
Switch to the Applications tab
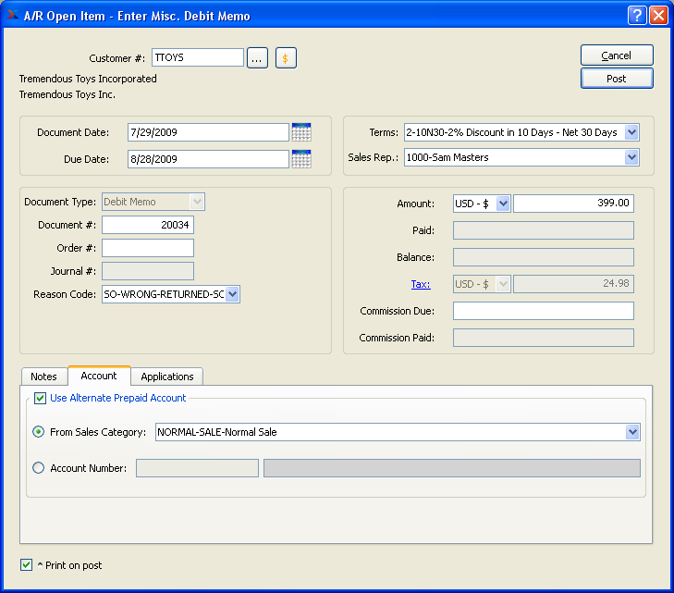coord(167,377)
